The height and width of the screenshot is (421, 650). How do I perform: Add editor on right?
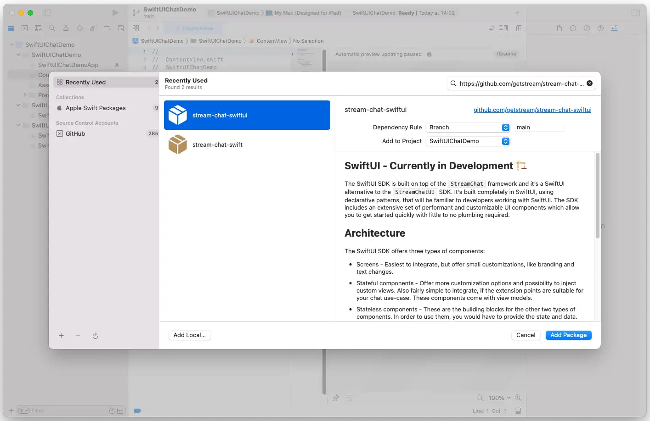pyautogui.click(x=519, y=28)
